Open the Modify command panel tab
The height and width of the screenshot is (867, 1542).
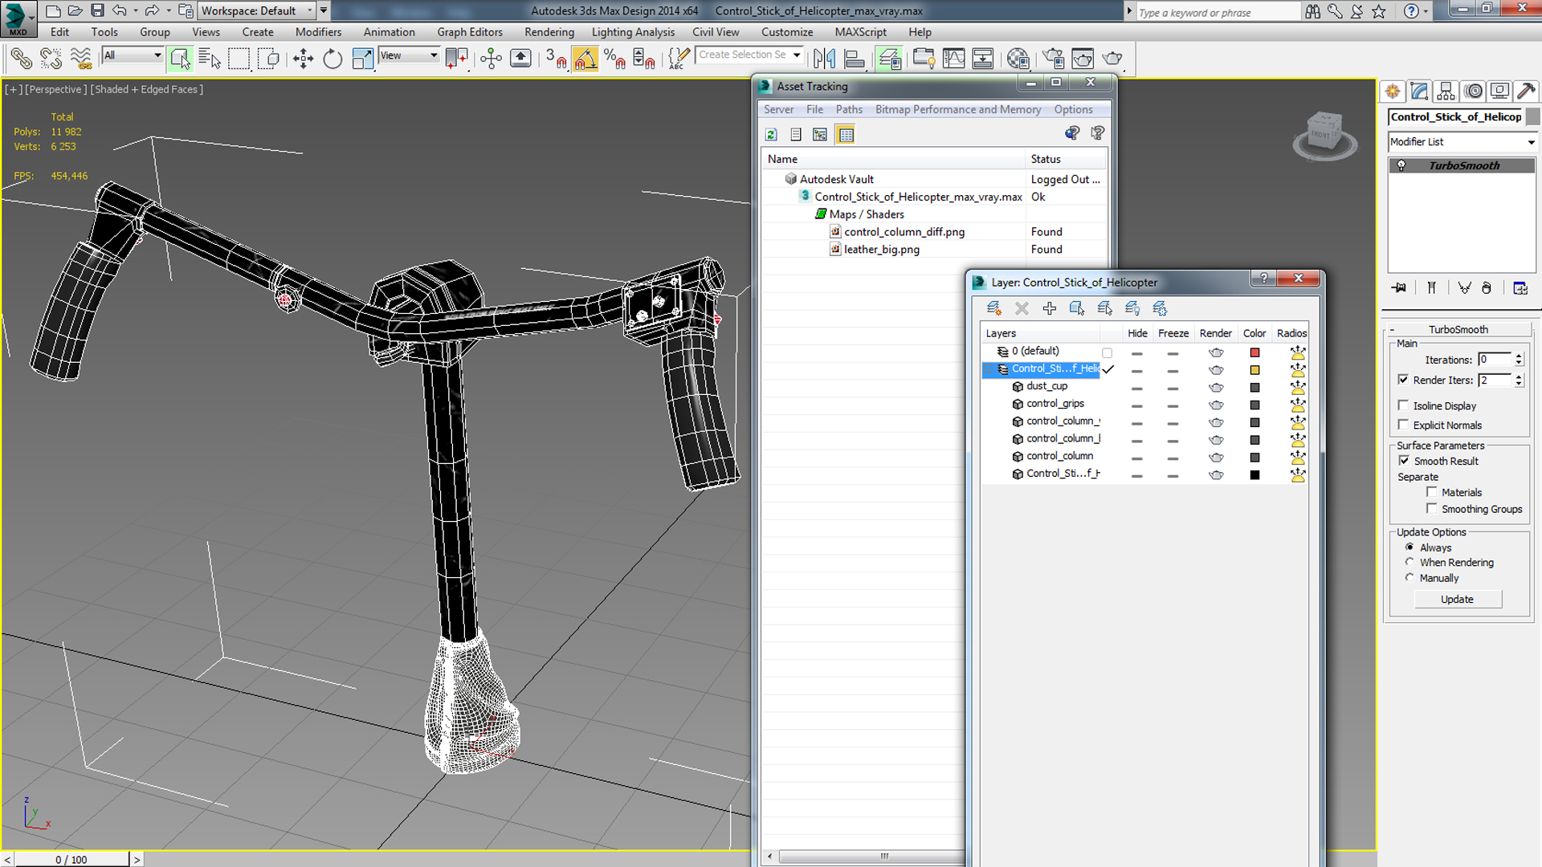pos(1419,92)
